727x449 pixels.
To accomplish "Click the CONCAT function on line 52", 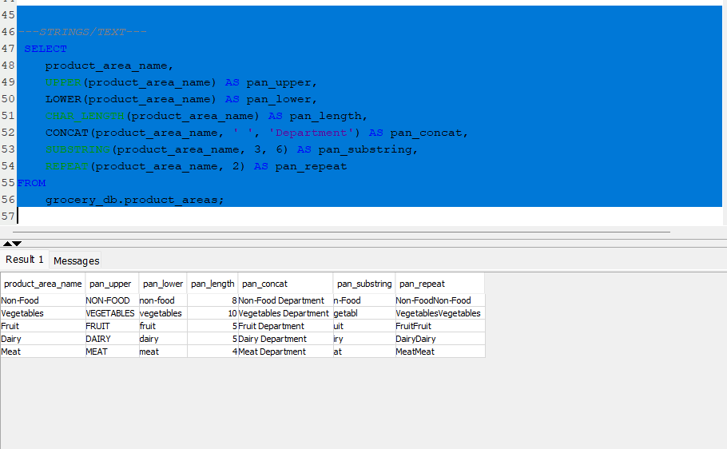I will (67, 133).
